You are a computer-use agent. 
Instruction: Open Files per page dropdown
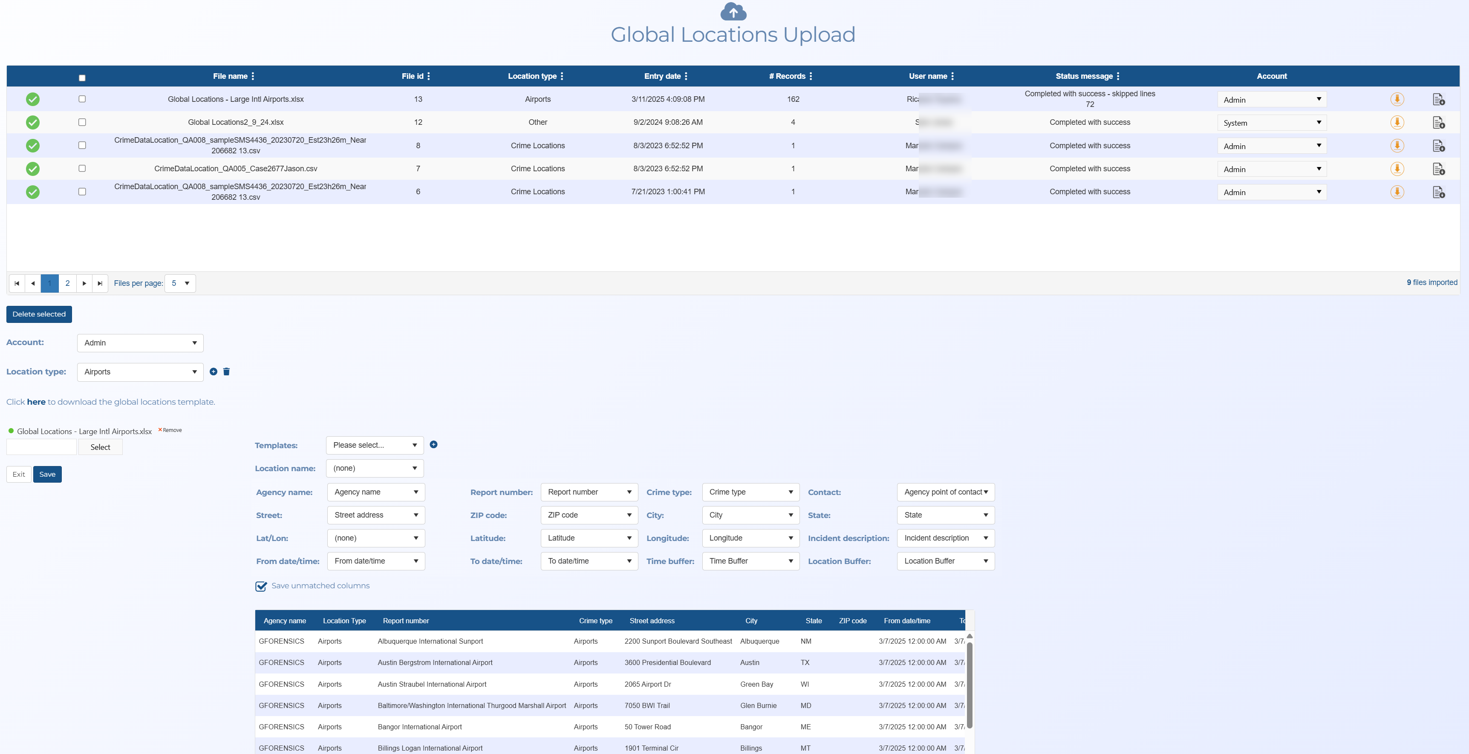click(180, 283)
